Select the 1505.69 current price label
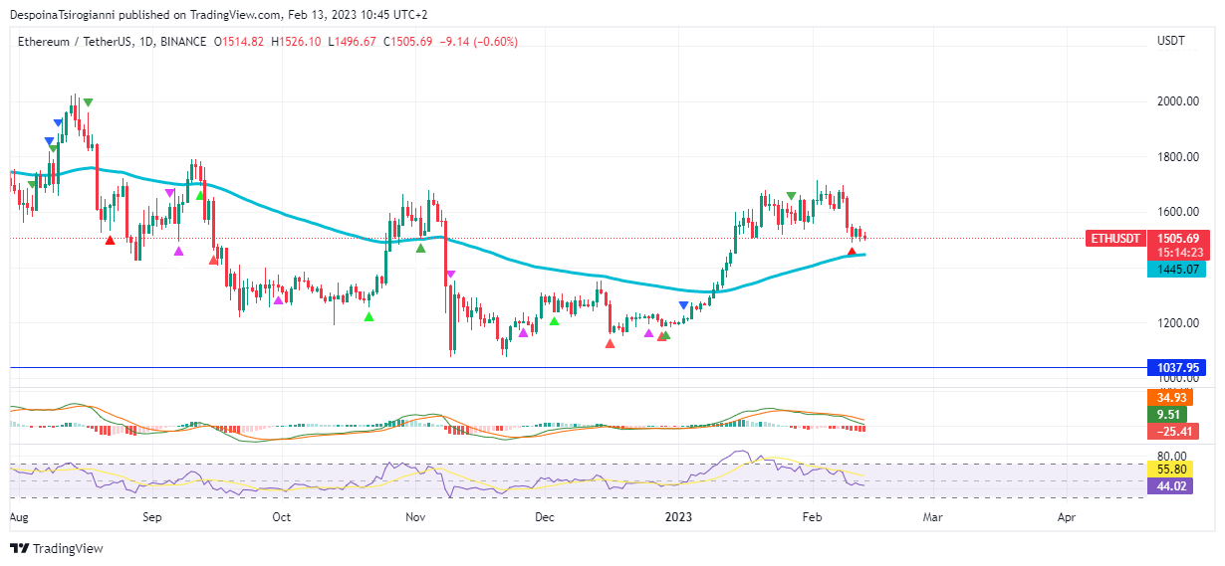The height and width of the screenshot is (566, 1225). coord(1178,239)
